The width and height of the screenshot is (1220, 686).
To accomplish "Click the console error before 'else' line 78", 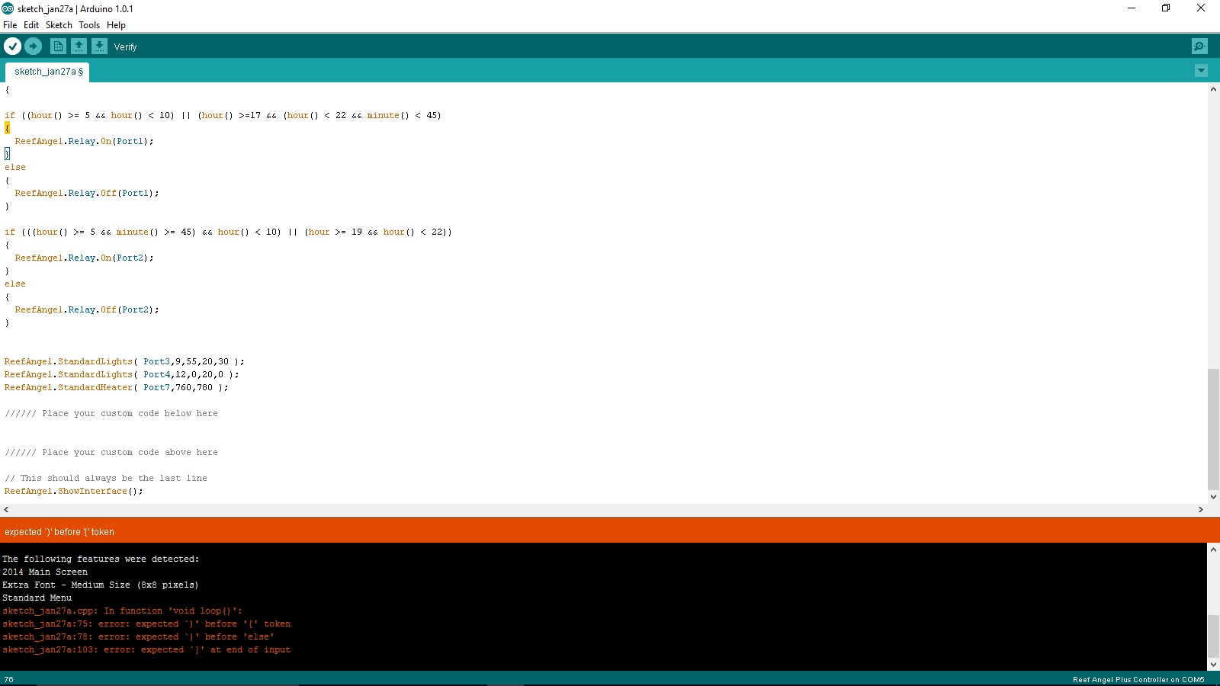I will pyautogui.click(x=138, y=637).
